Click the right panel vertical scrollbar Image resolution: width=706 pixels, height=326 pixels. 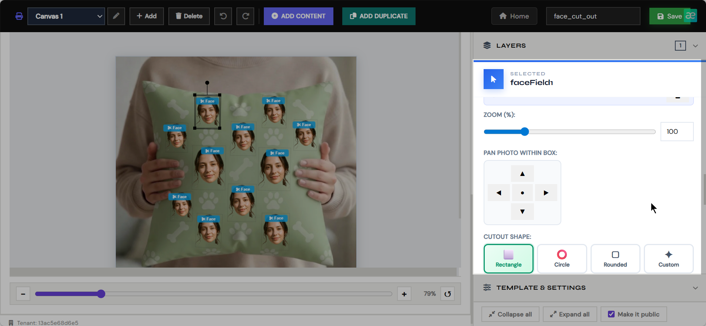pos(704,189)
